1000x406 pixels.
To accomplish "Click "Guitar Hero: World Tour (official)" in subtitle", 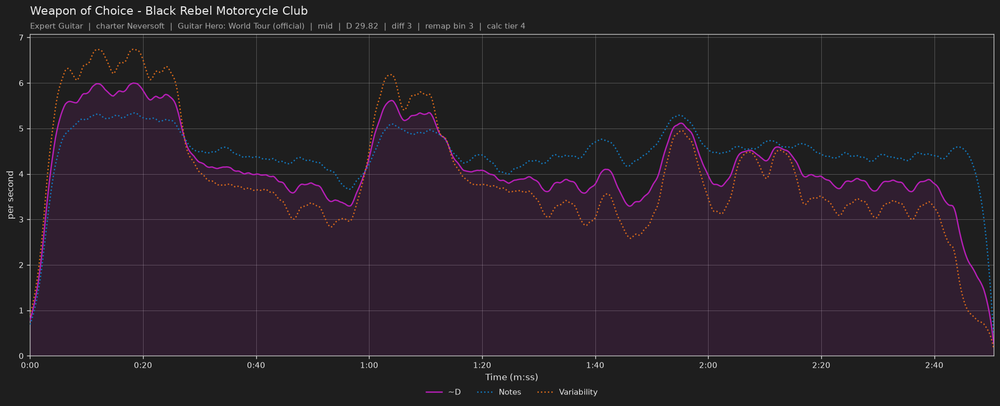I will [x=241, y=26].
